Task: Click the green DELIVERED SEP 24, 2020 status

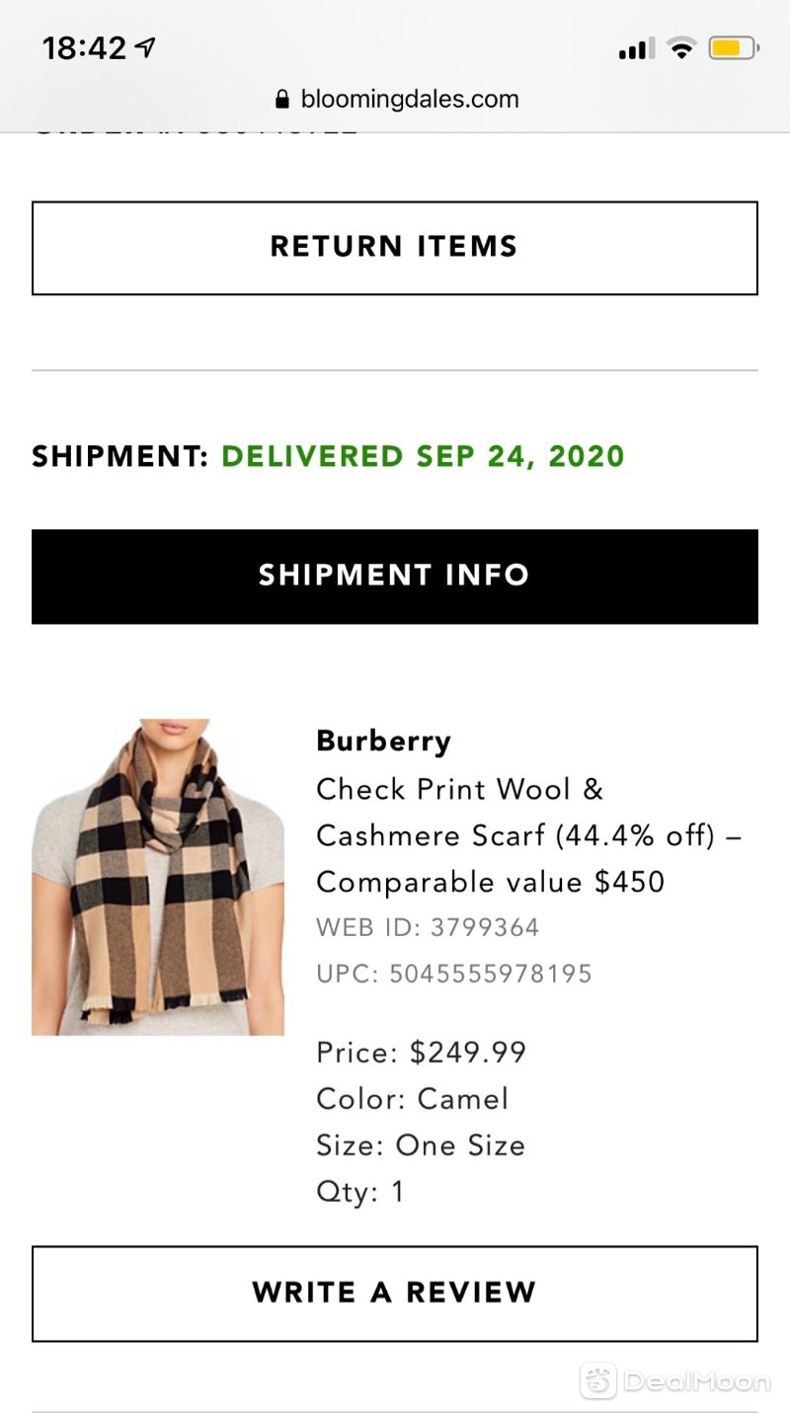Action: pyautogui.click(x=424, y=456)
